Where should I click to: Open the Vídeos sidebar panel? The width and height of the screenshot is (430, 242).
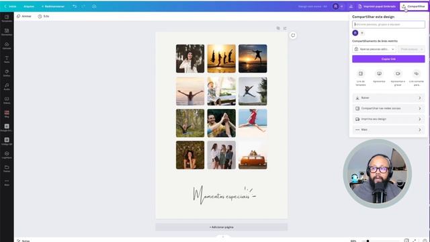(x=7, y=100)
